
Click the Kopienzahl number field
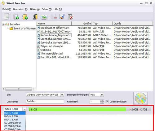point(95,102)
